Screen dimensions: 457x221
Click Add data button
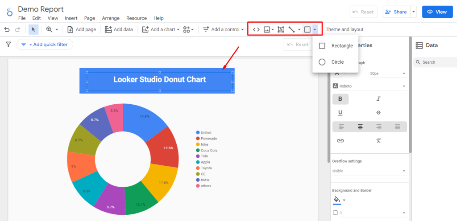click(x=119, y=29)
